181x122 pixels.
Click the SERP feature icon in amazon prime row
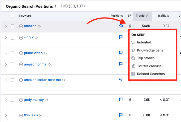click(121, 64)
